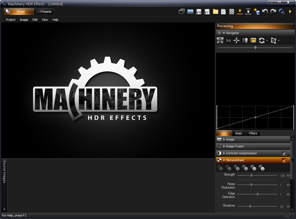This screenshot has width=296, height=219.
Task: Disable the Microcontrast checkbox
Action: 284,160
